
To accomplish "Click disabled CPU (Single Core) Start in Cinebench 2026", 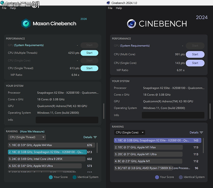I will coord(89,61).
